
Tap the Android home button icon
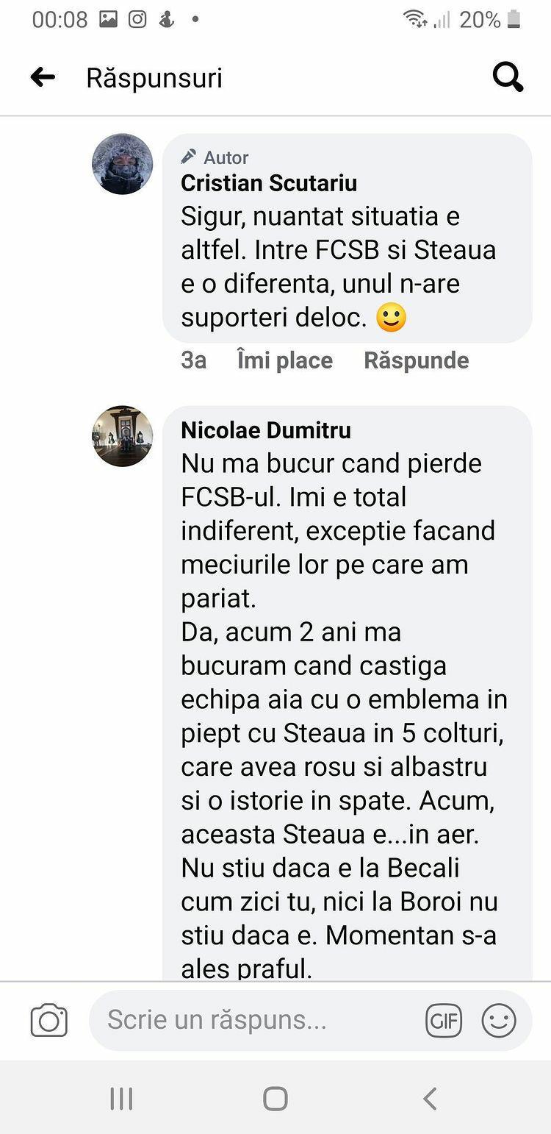pyautogui.click(x=275, y=1099)
